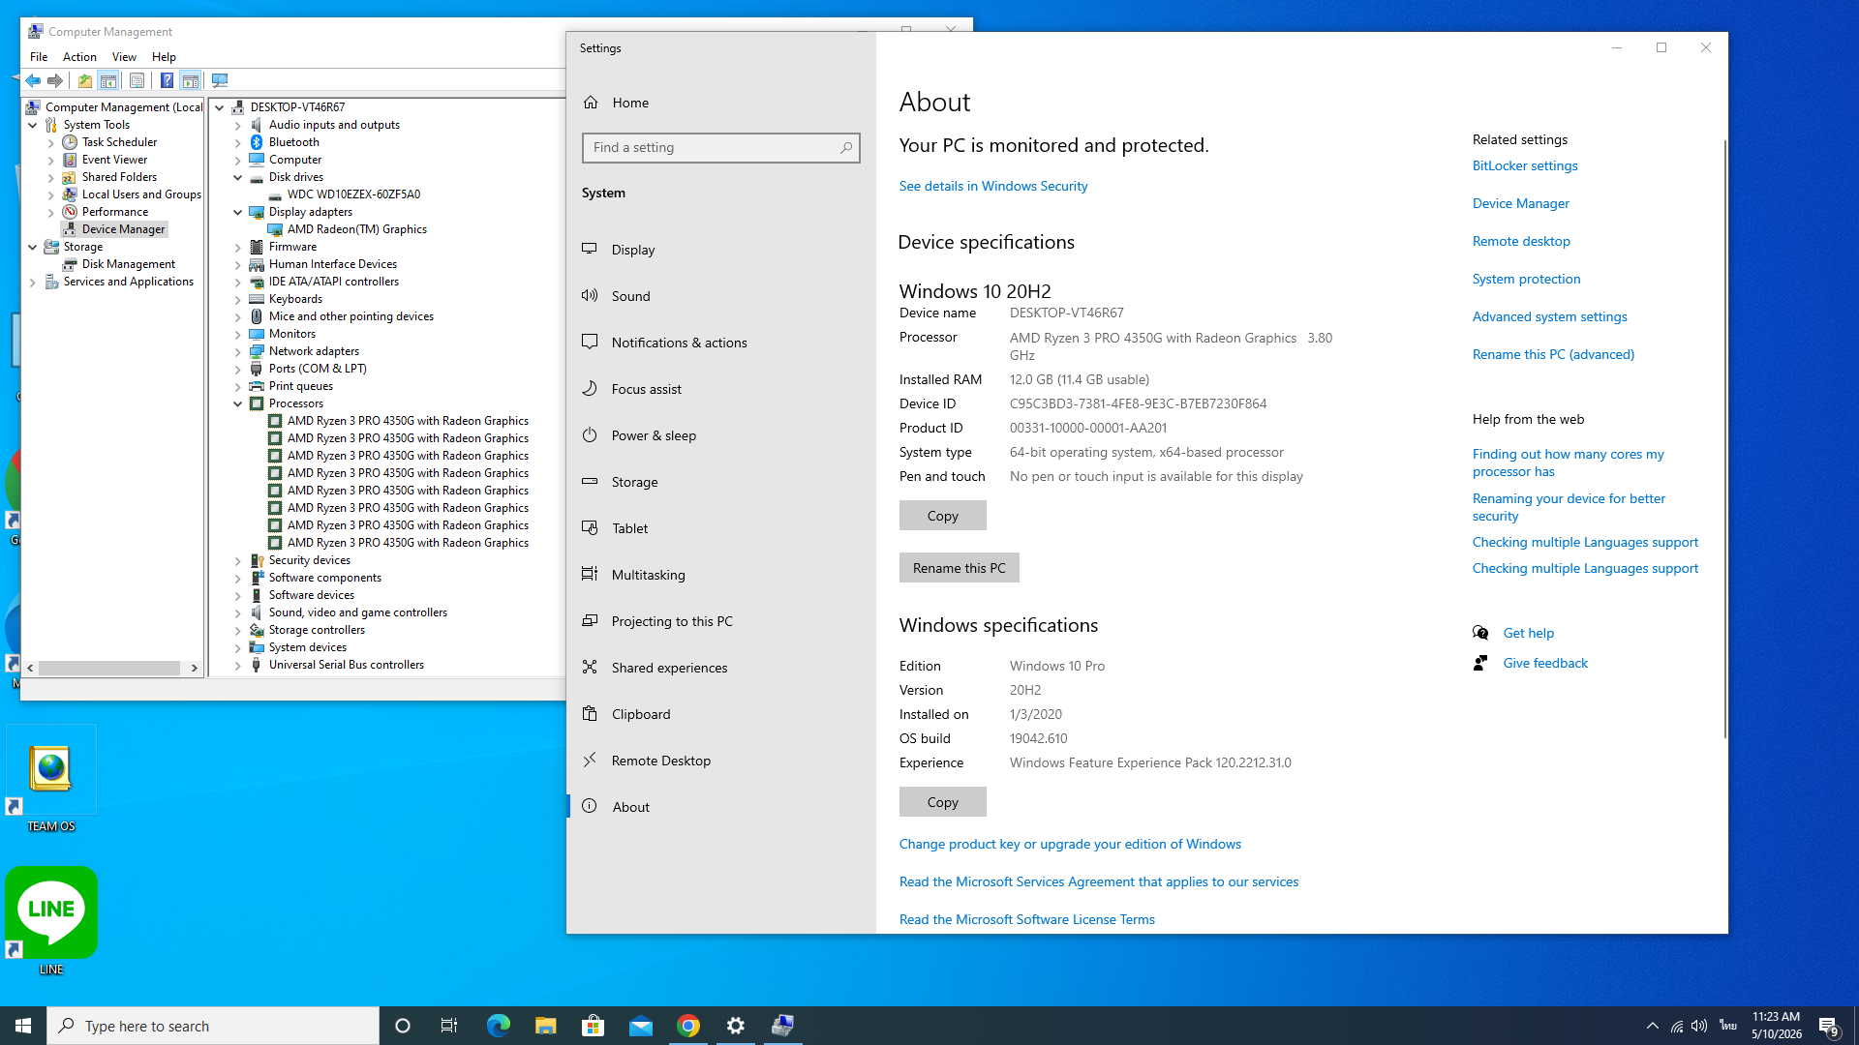Copy the Windows specifications
This screenshot has height=1045, width=1859.
click(x=942, y=802)
